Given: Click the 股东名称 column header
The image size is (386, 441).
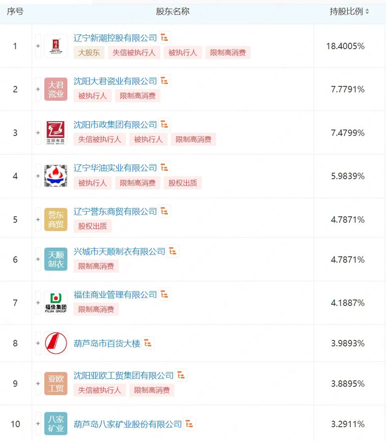Looking at the screenshot, I should point(173,12).
